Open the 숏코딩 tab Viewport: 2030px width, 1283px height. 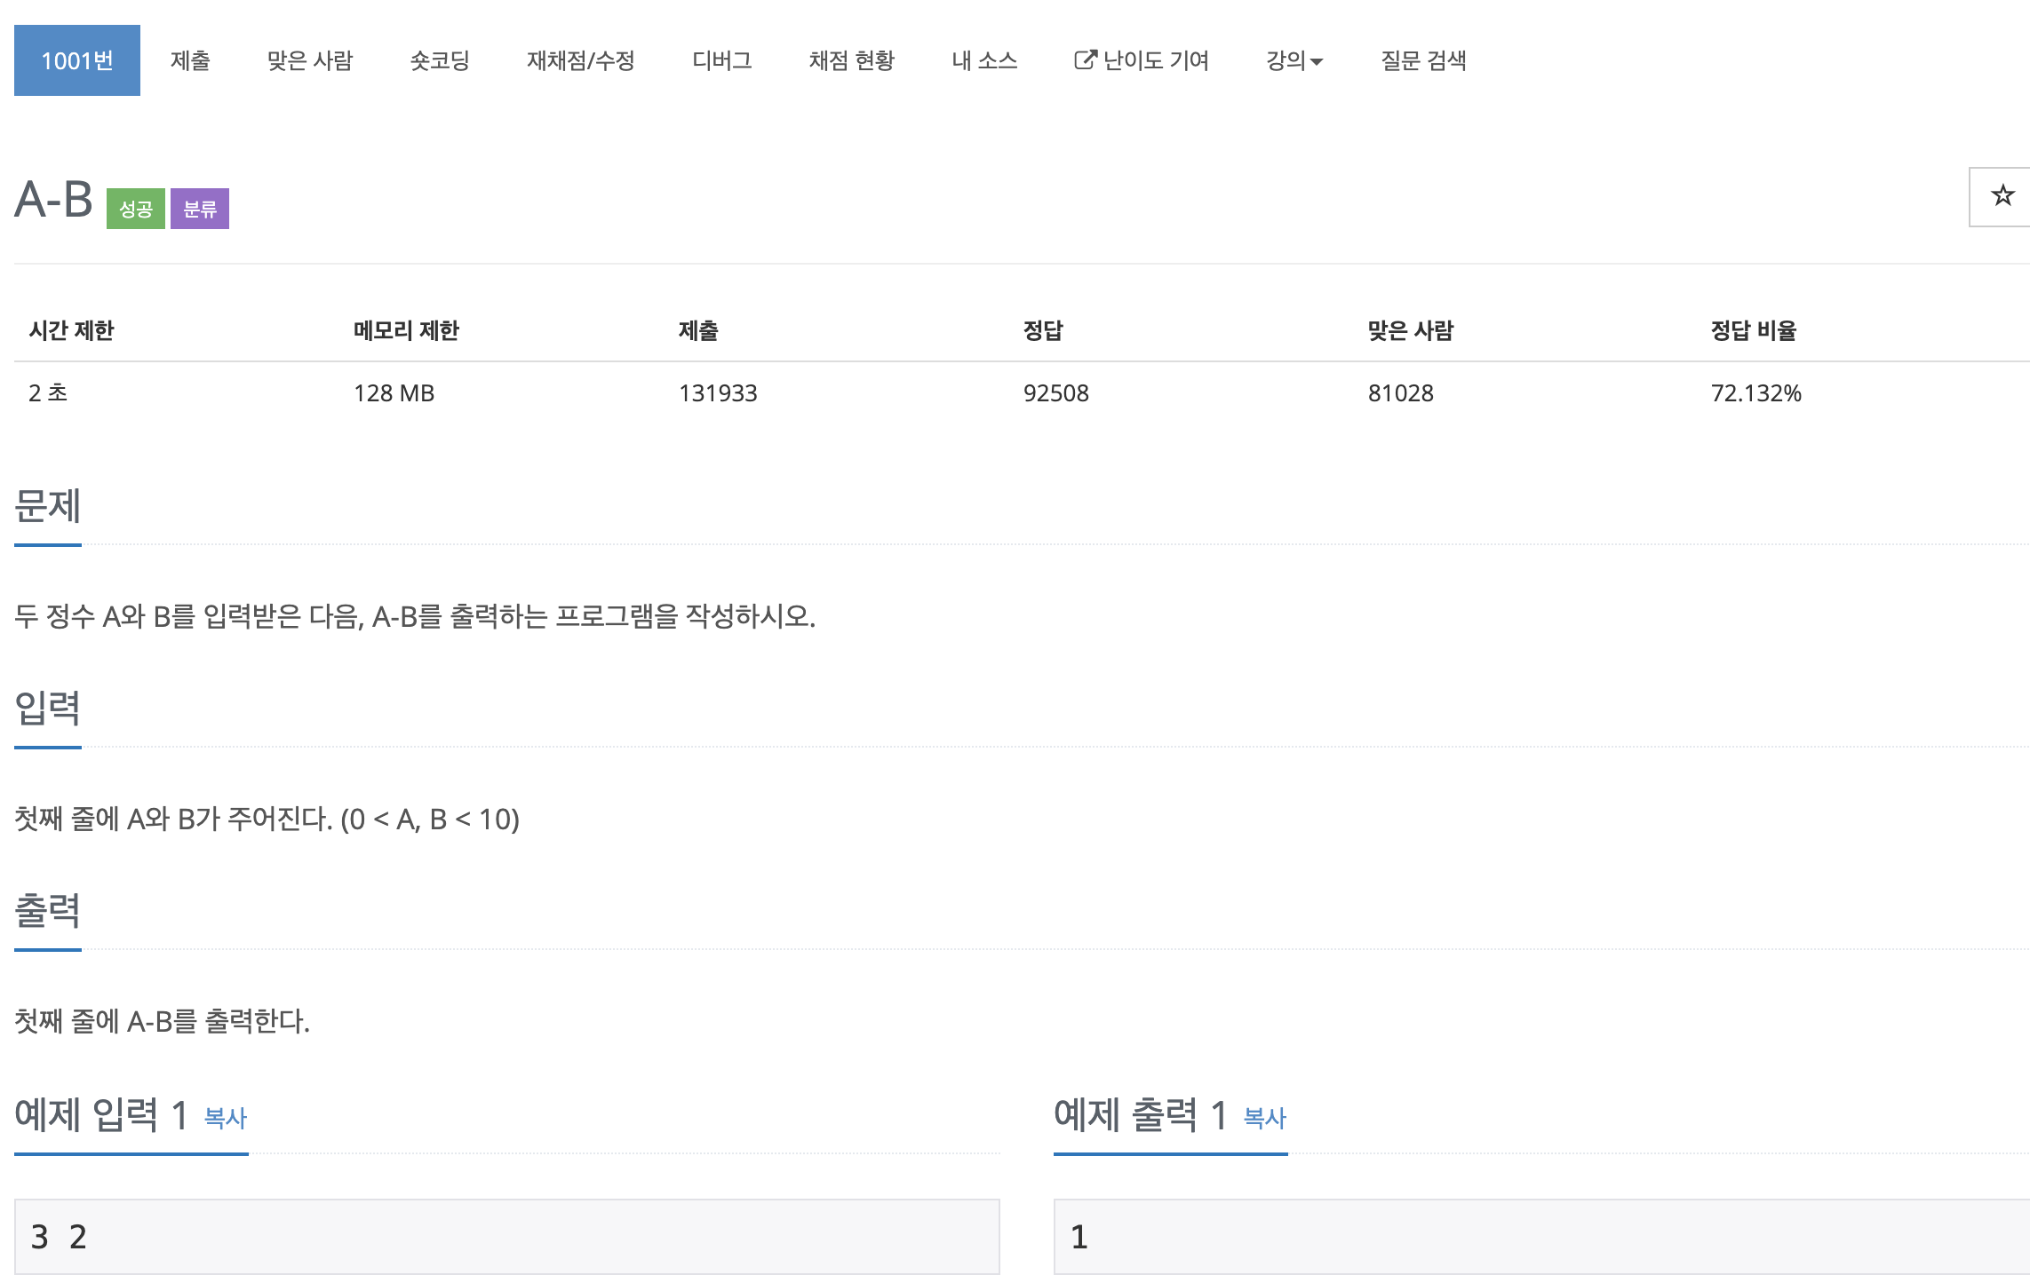(x=440, y=60)
